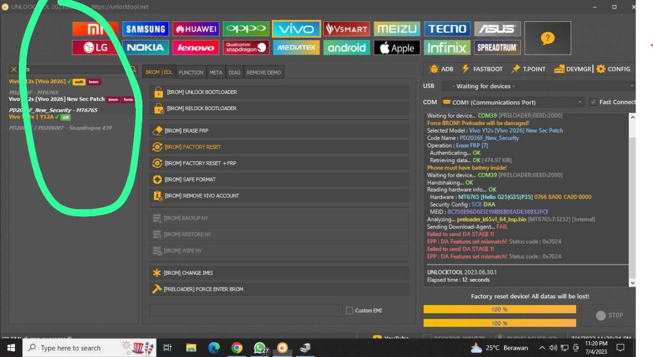Select the ASUS brand logo

(x=497, y=29)
